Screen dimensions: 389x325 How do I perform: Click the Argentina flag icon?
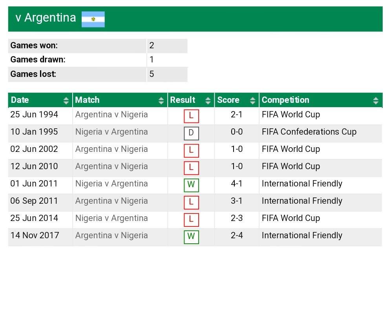tap(93, 19)
